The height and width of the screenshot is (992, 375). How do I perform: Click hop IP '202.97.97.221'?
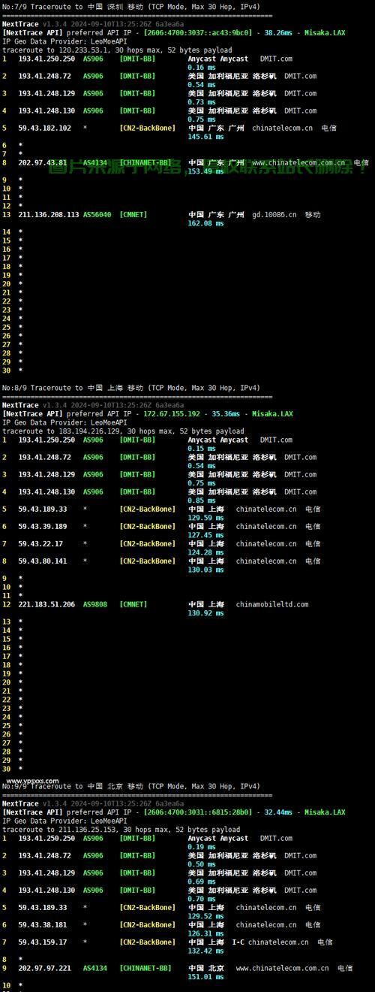click(45, 968)
